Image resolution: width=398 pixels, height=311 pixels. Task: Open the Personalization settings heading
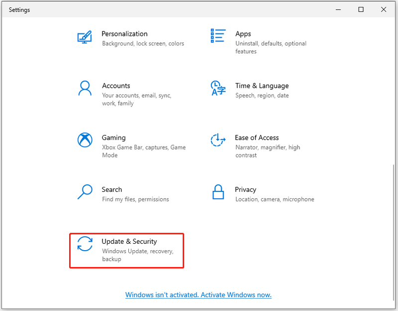pyautogui.click(x=124, y=34)
